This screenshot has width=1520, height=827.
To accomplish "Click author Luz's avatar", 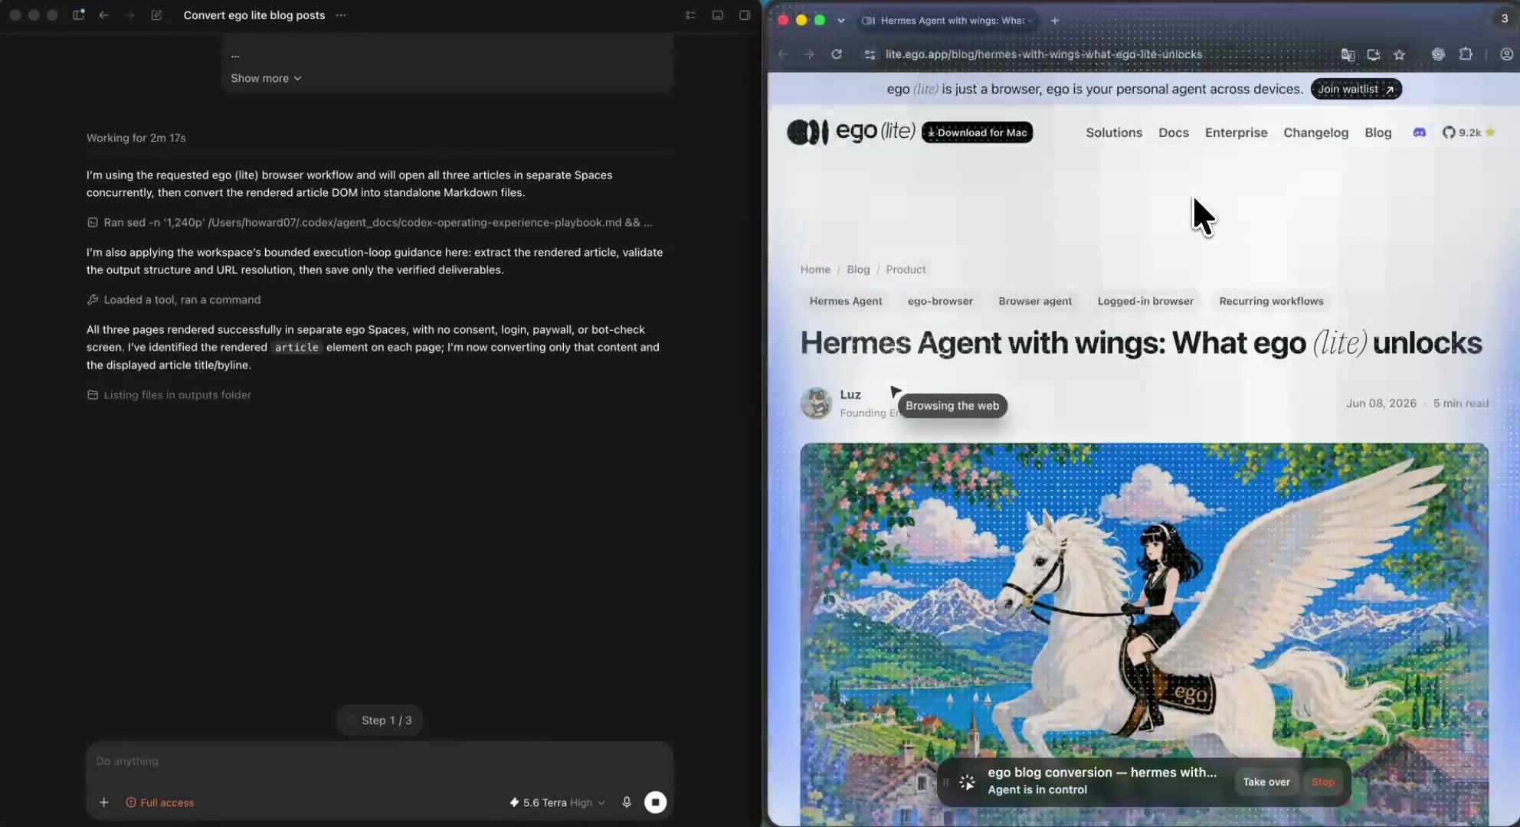I will click(816, 403).
